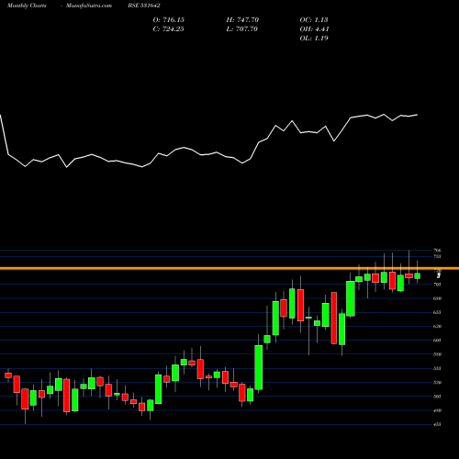
Task: Click the low value 'L: 707.70'
Action: [x=242, y=29]
